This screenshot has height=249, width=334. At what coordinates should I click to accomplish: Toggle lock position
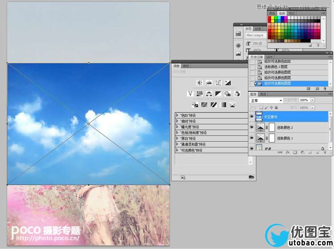tap(271, 107)
